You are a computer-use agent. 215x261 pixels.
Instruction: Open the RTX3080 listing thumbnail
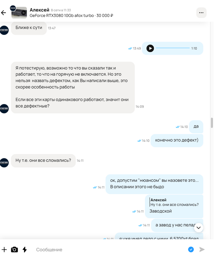(x=19, y=13)
